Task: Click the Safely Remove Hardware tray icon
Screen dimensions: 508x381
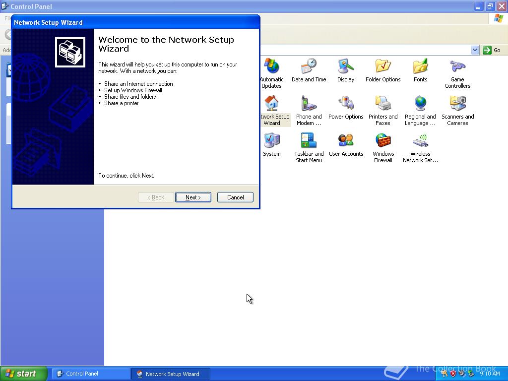Action: pos(470,374)
